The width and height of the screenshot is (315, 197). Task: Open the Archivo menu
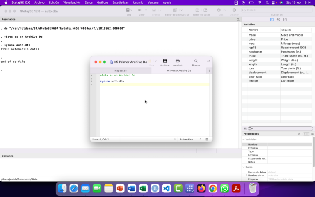coord(39,2)
